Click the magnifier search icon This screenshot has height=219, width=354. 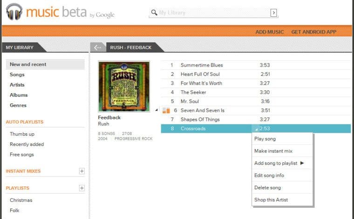click(154, 13)
